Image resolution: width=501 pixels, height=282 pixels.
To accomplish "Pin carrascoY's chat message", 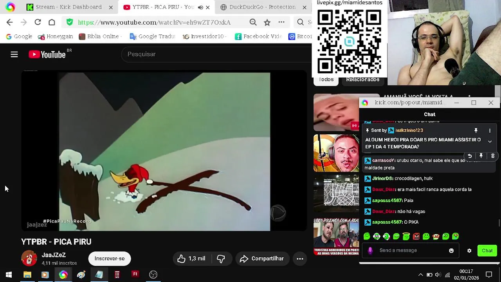I will point(481,156).
